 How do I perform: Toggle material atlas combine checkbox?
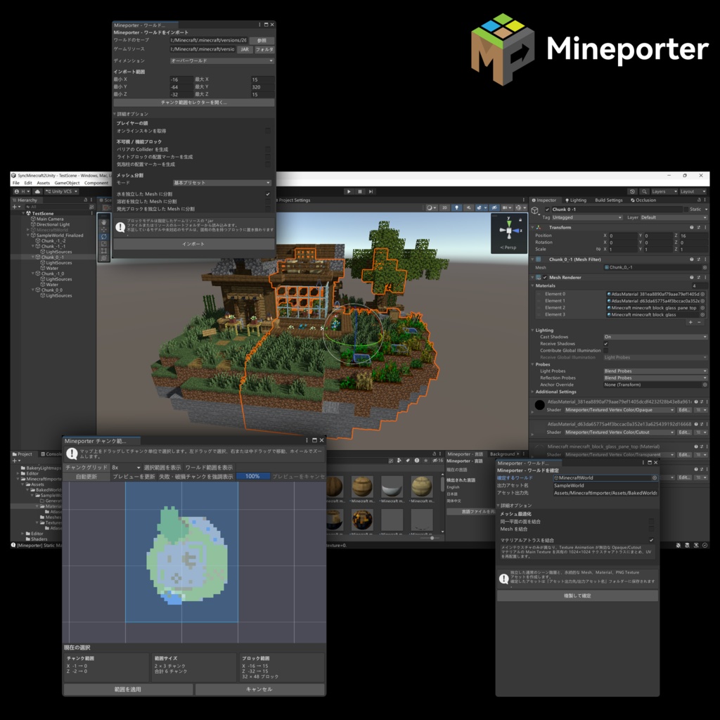651,541
